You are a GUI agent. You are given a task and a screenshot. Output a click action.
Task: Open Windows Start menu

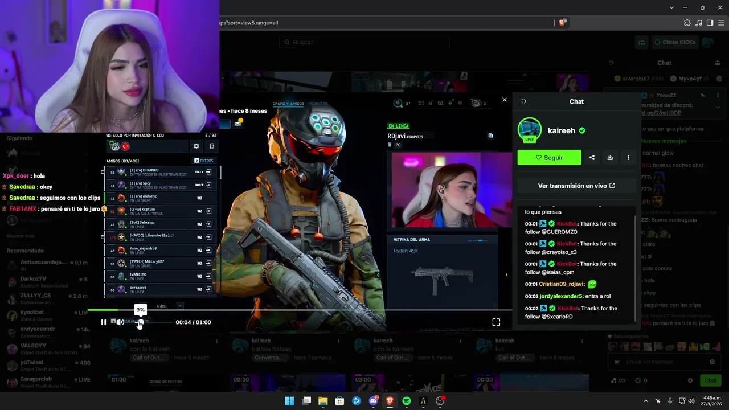tap(289, 401)
